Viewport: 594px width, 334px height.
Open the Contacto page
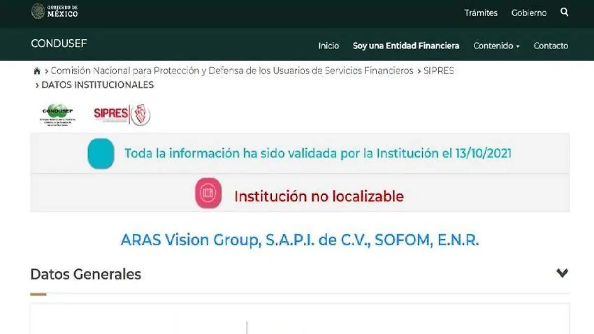coord(551,46)
